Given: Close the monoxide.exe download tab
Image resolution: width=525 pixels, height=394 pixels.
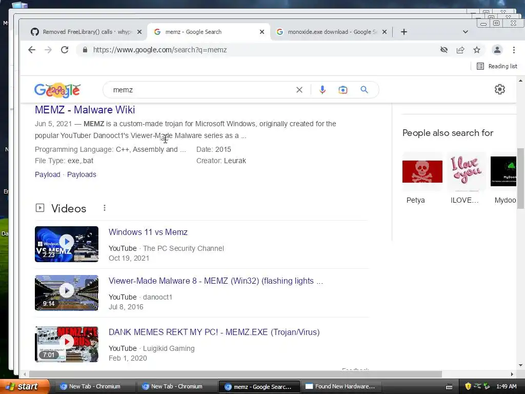Looking at the screenshot, I should [x=385, y=32].
